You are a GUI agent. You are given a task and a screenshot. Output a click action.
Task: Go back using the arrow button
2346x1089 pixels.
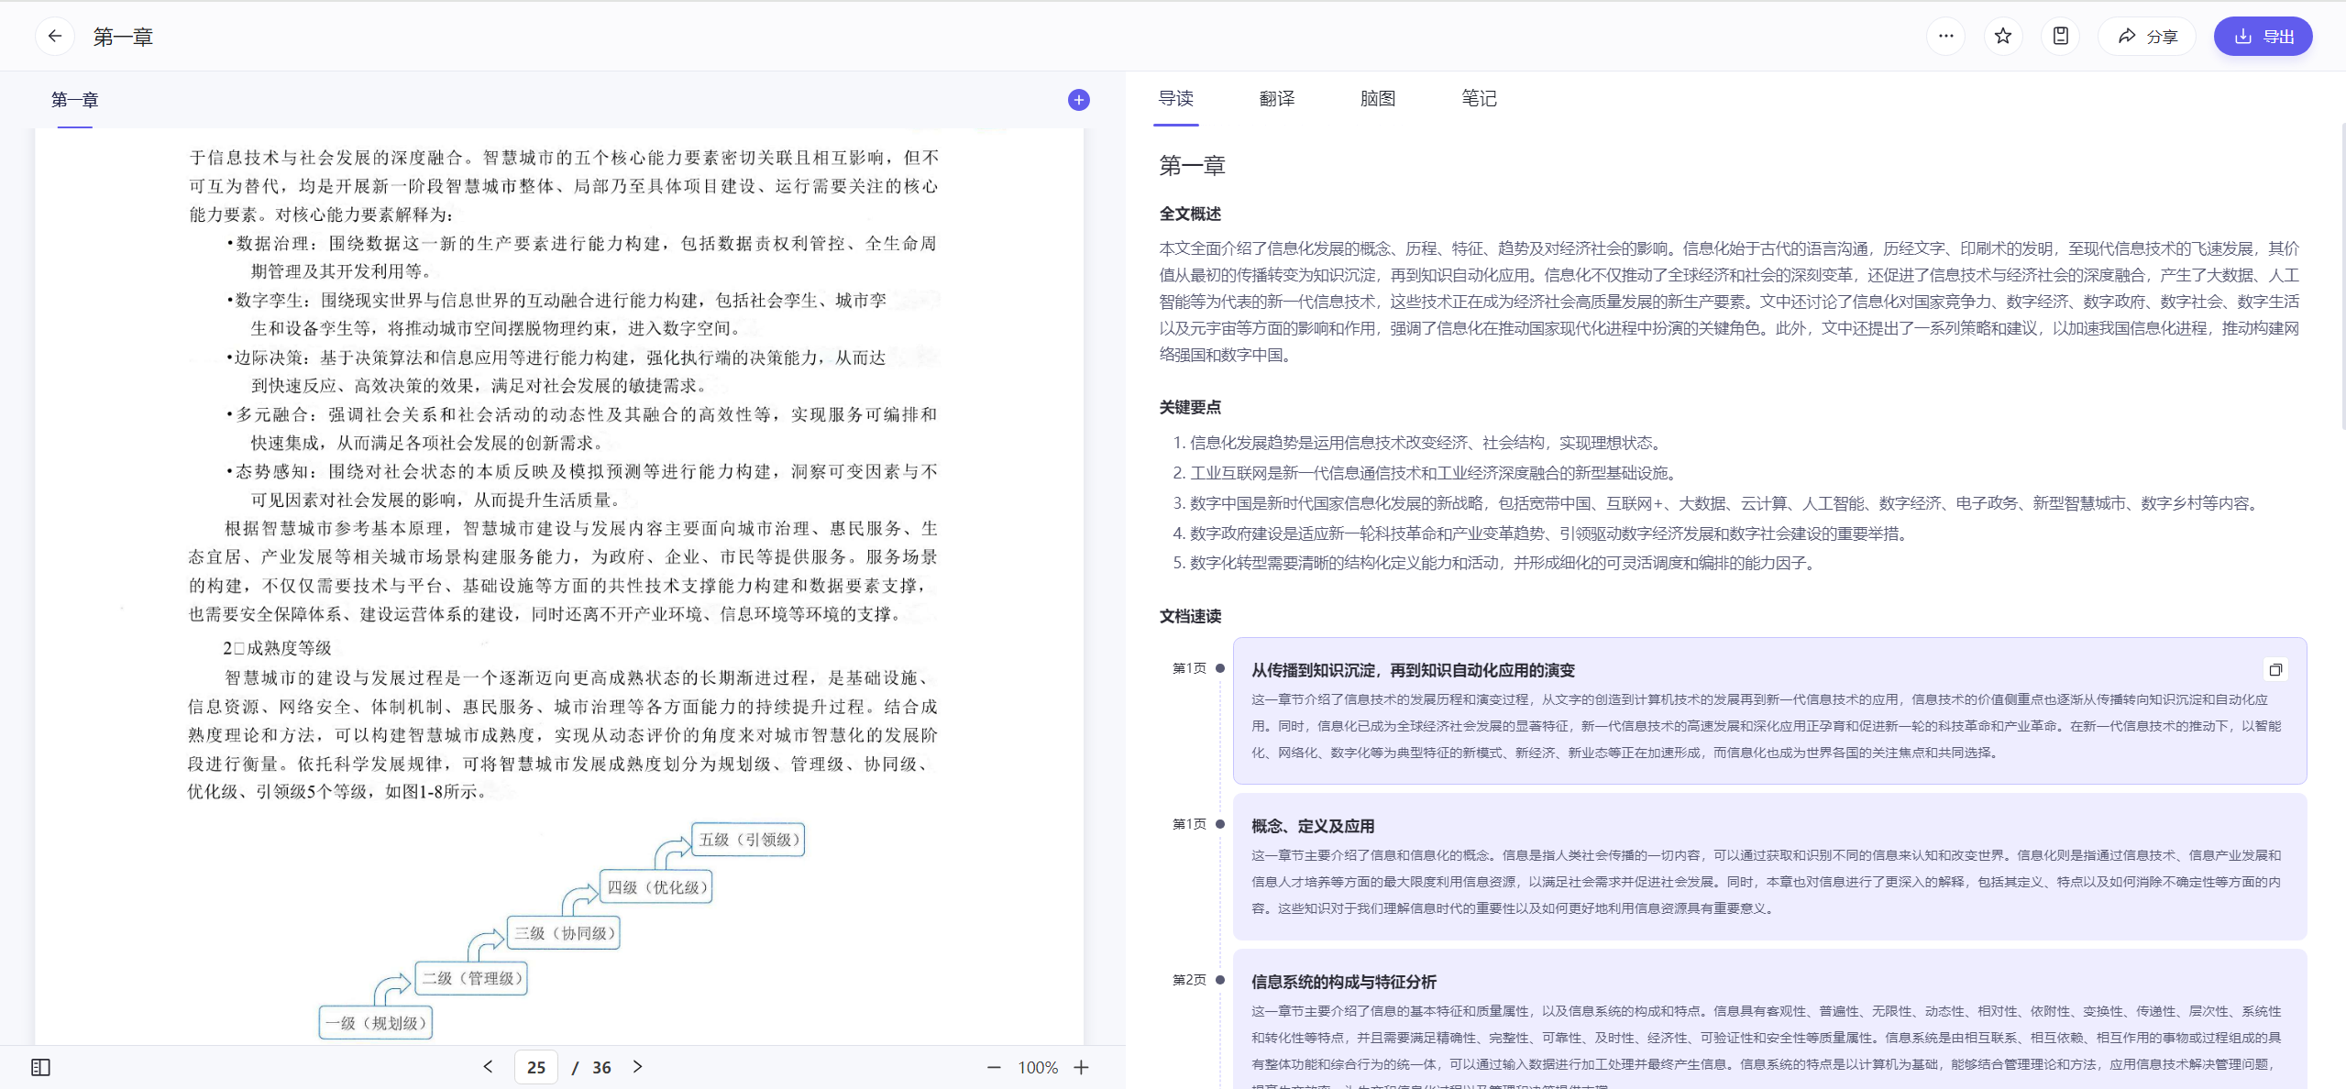pyautogui.click(x=55, y=37)
